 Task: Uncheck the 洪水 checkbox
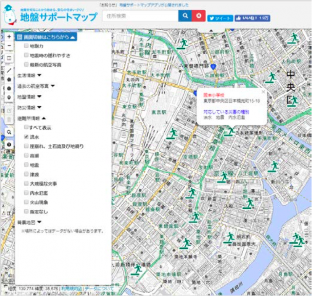27,137
